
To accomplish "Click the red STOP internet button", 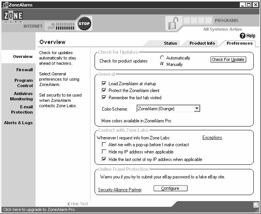I will click(84, 23).
